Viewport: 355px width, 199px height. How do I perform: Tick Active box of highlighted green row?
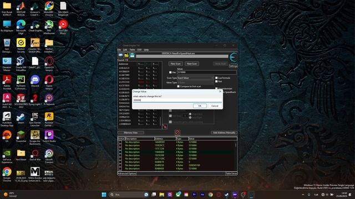click(120, 152)
